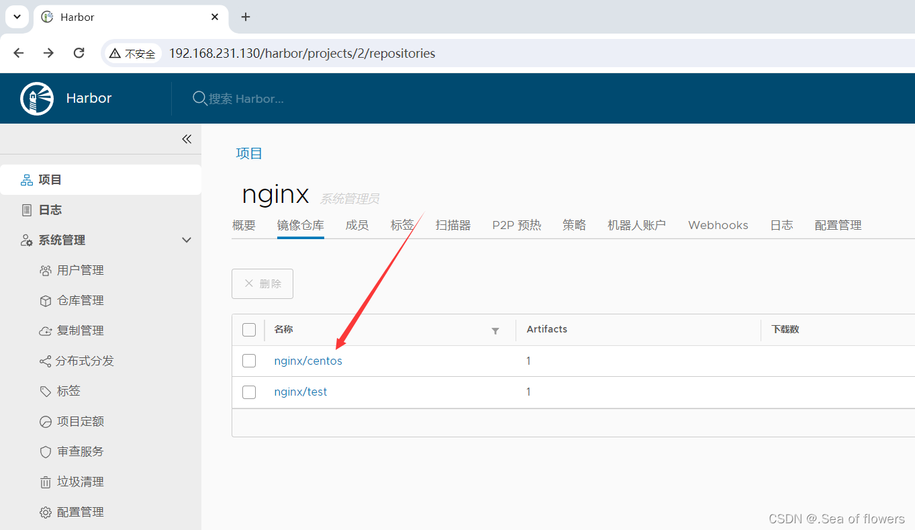This screenshot has width=915, height=530.
Task: Click the 日志 logs icon in sidebar
Action: click(27, 210)
